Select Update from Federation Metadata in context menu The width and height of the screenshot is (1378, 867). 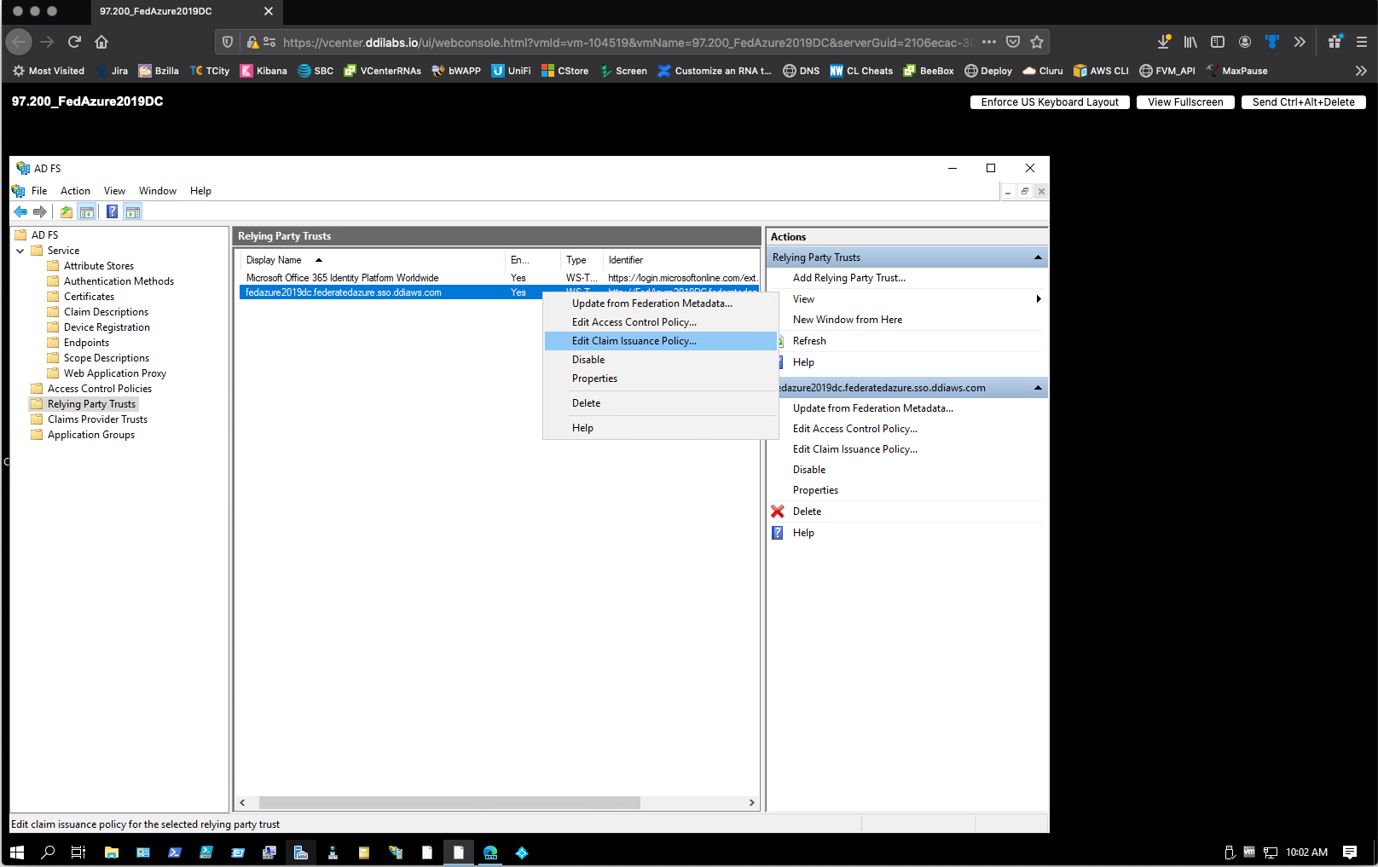[651, 303]
